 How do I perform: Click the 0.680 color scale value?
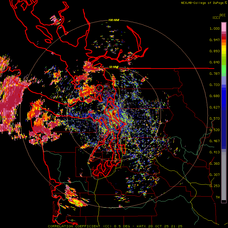(215, 96)
